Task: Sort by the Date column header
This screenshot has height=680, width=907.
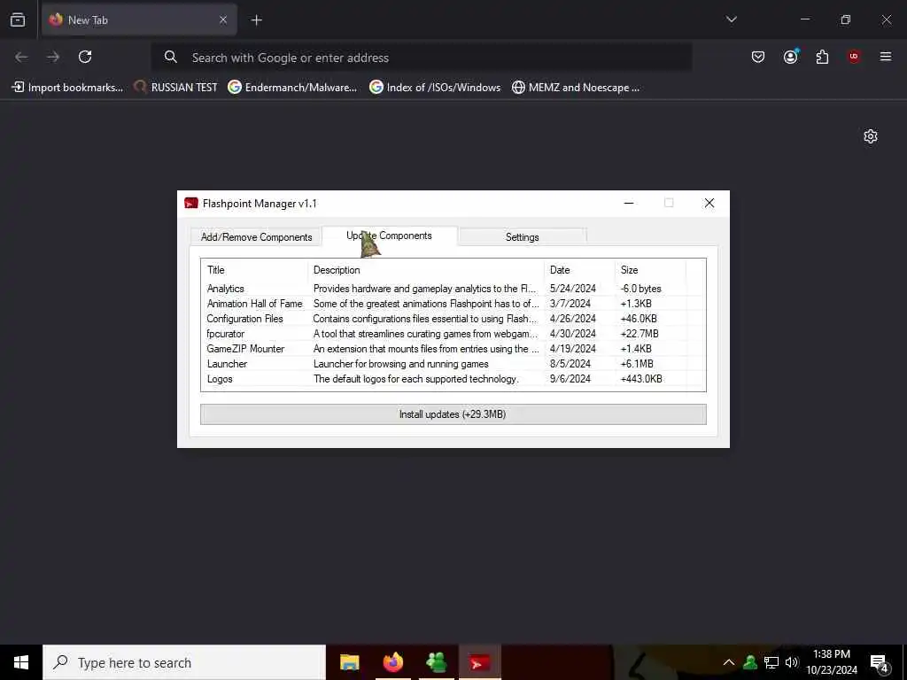Action: tap(579, 270)
